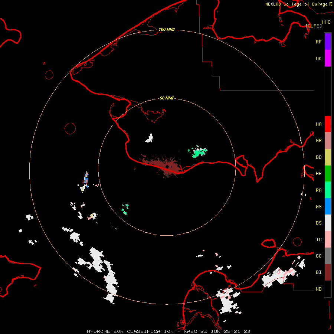334x334 pixels.
Task: Click the GR legend label
Action: pos(318,141)
